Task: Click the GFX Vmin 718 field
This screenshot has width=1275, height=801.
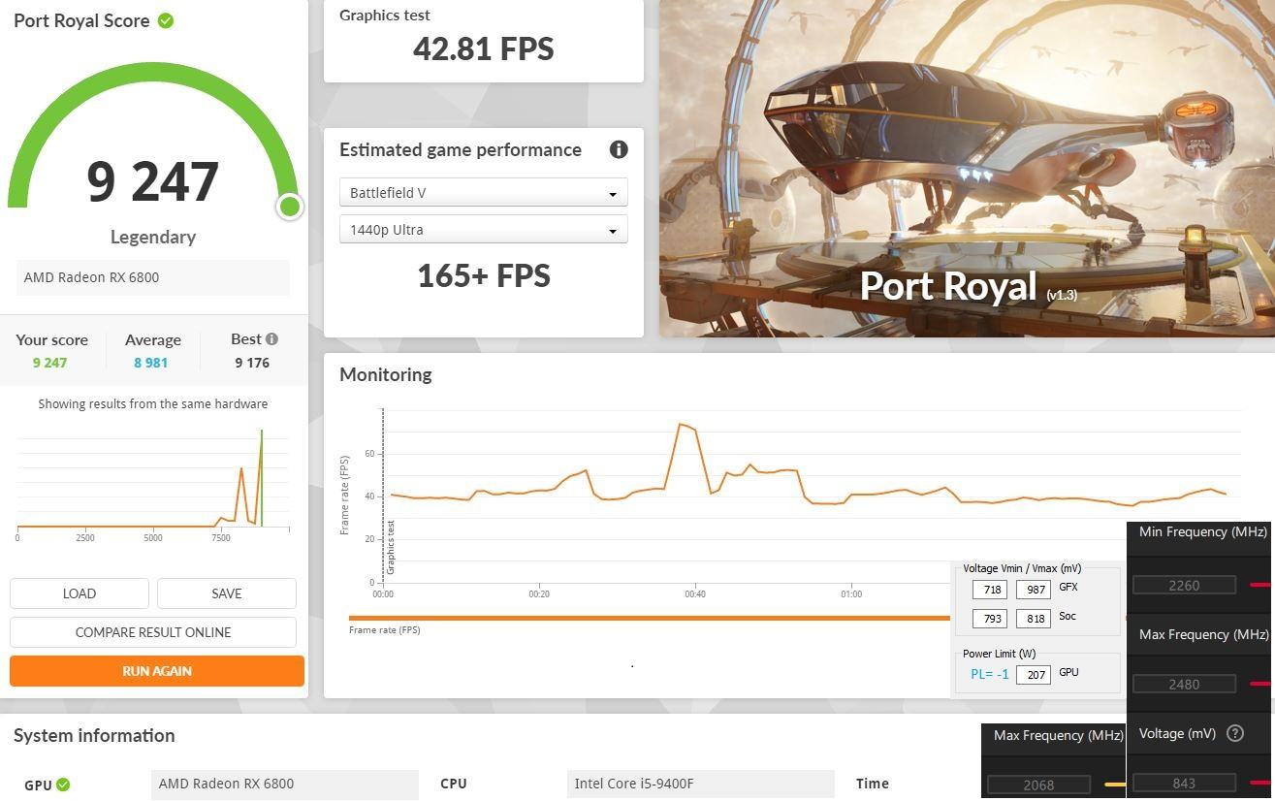Action: (x=990, y=590)
